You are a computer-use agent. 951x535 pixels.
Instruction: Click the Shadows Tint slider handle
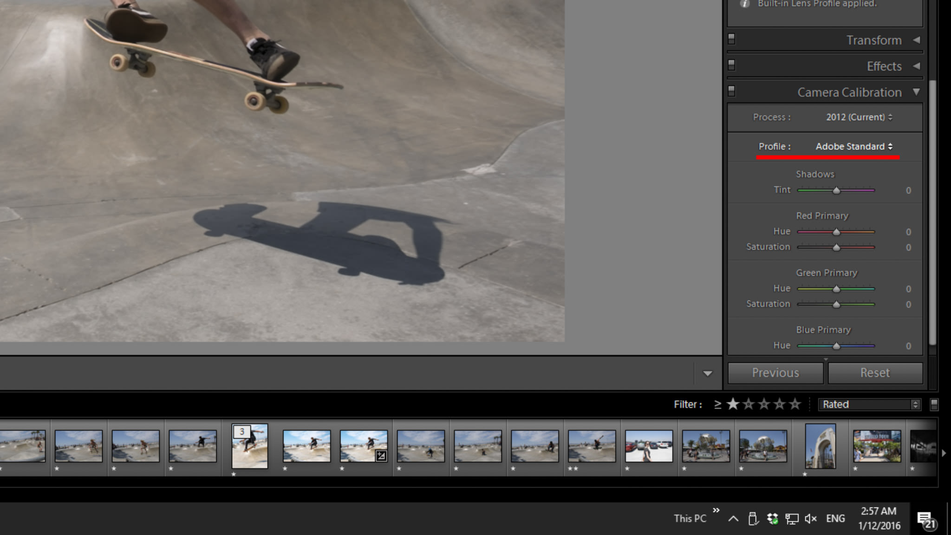836,190
